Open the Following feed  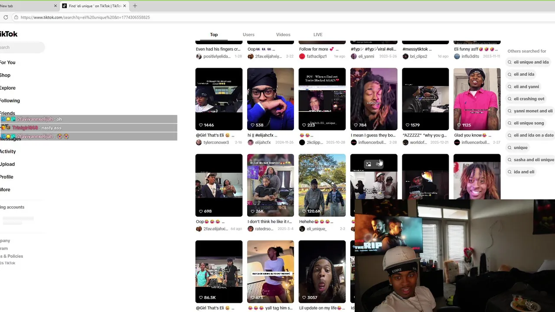[10, 101]
